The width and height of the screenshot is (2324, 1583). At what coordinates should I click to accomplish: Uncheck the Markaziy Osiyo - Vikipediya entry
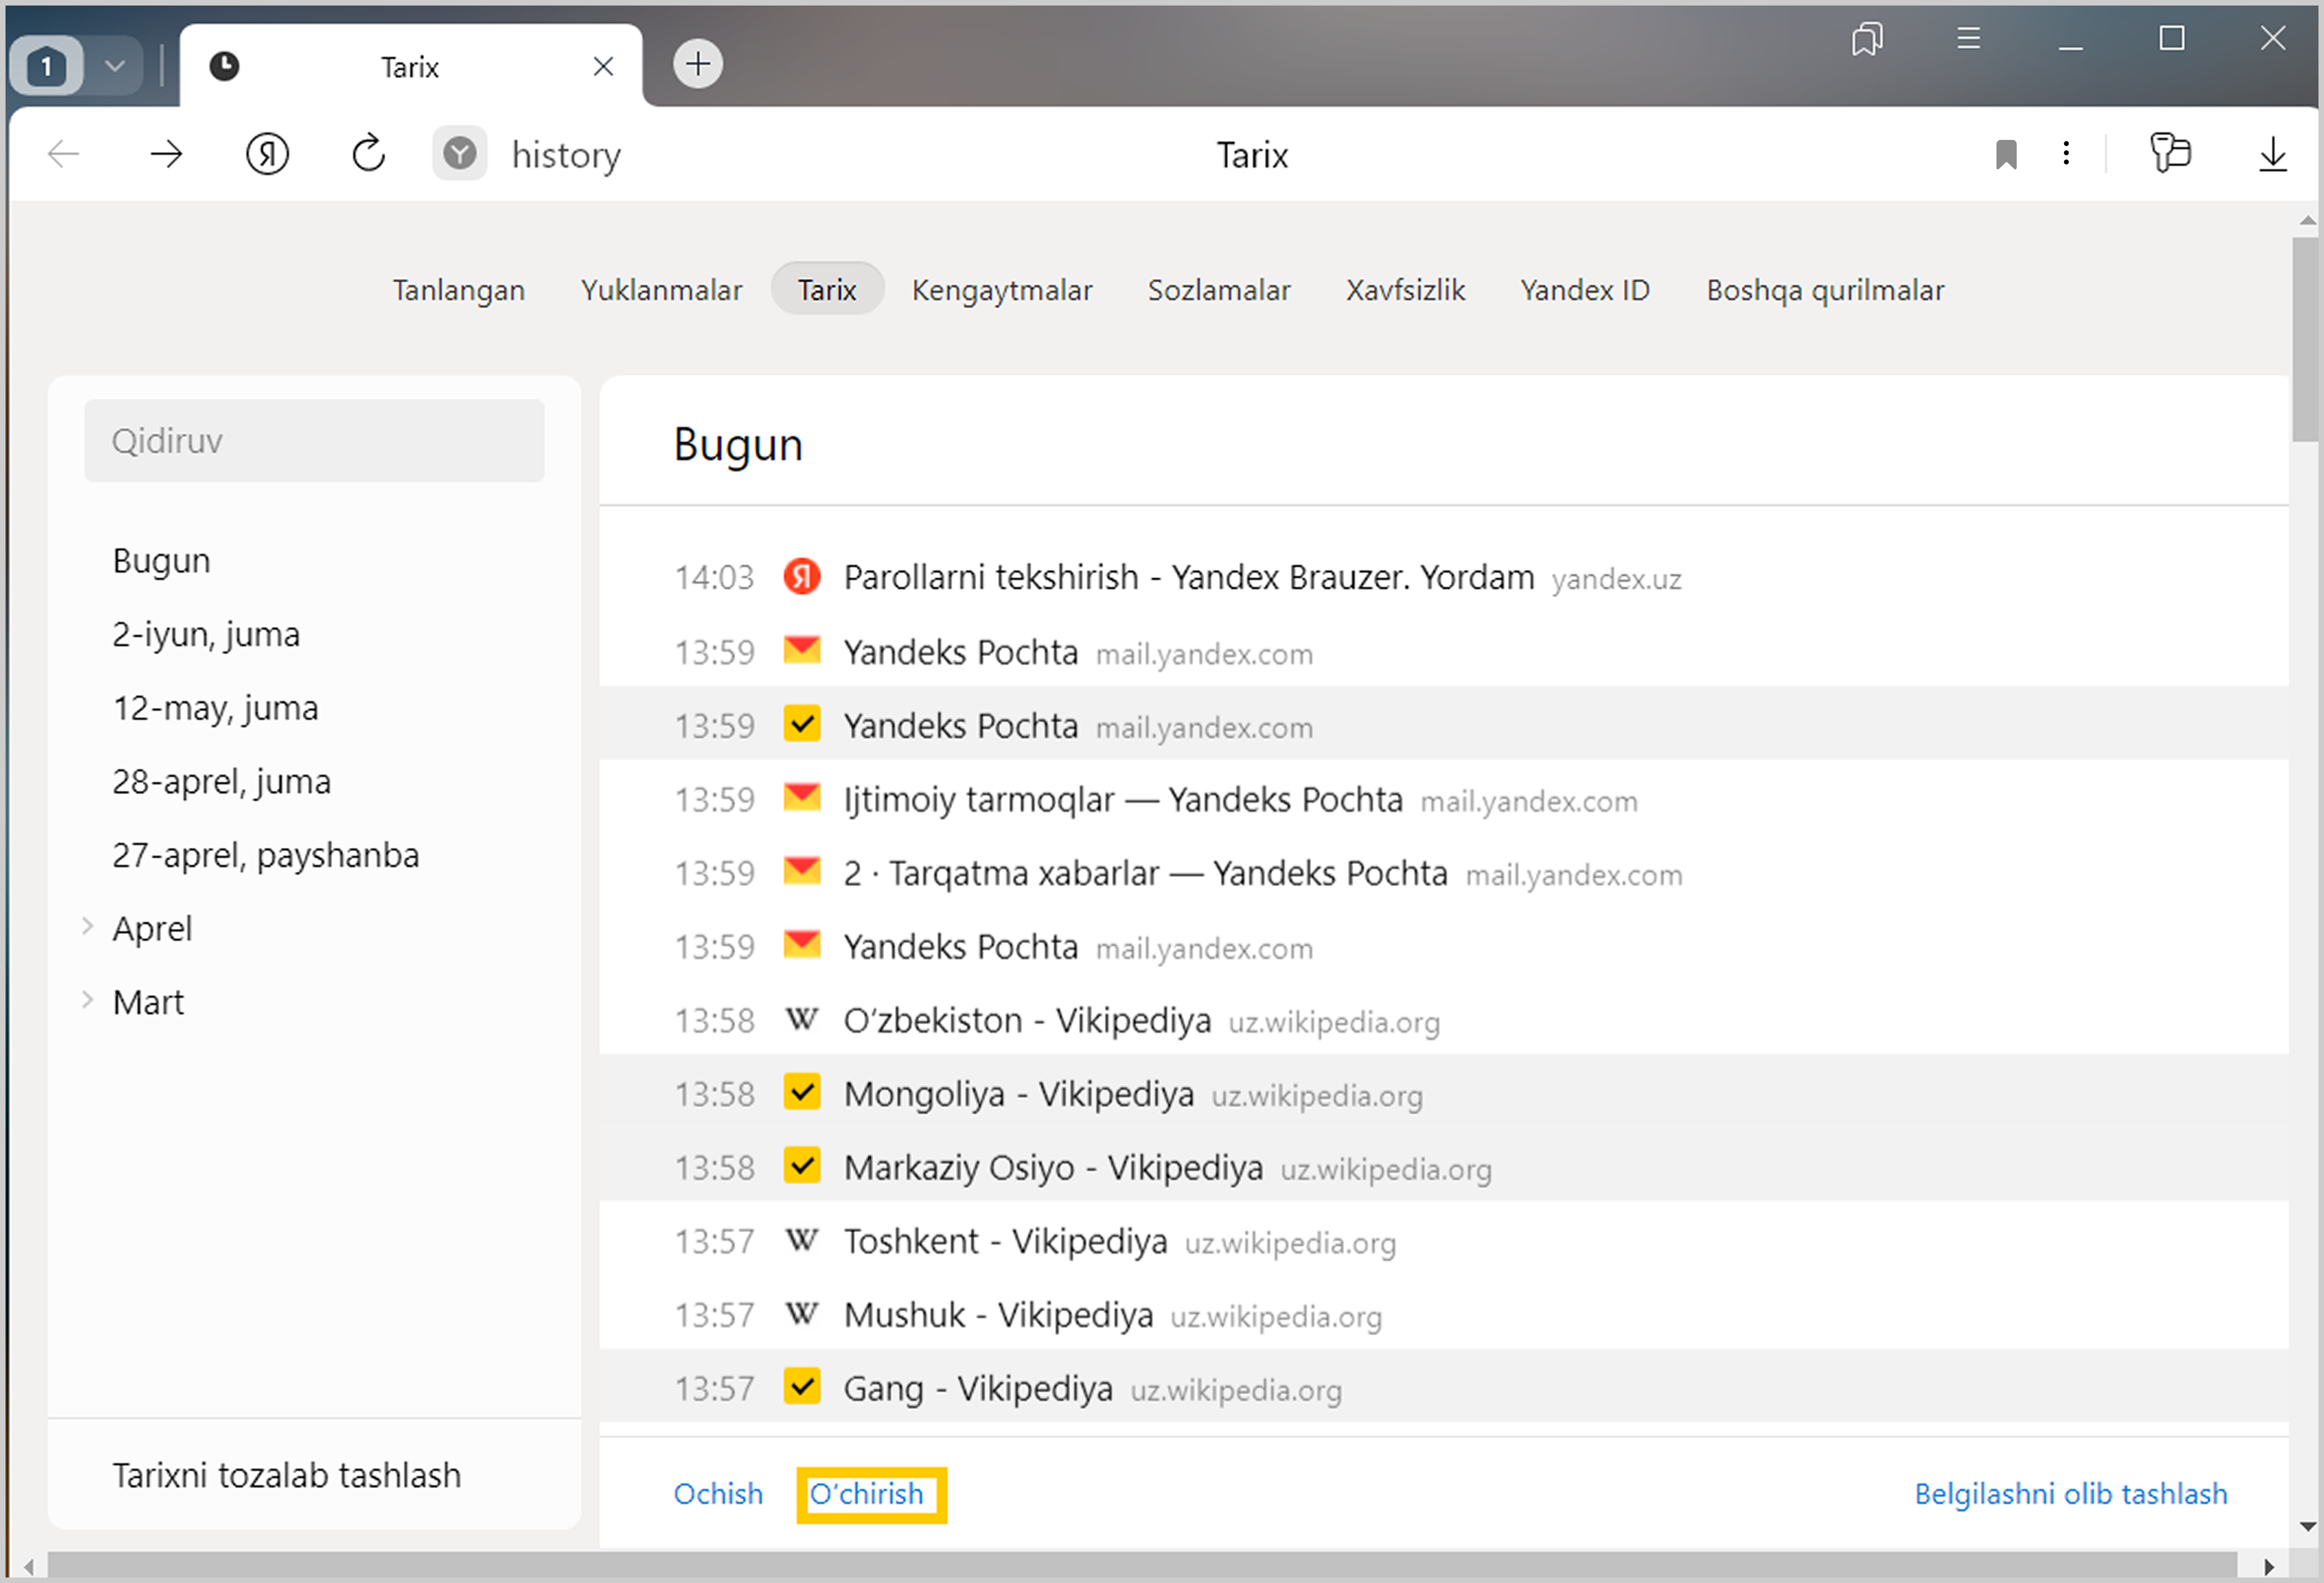802,1166
